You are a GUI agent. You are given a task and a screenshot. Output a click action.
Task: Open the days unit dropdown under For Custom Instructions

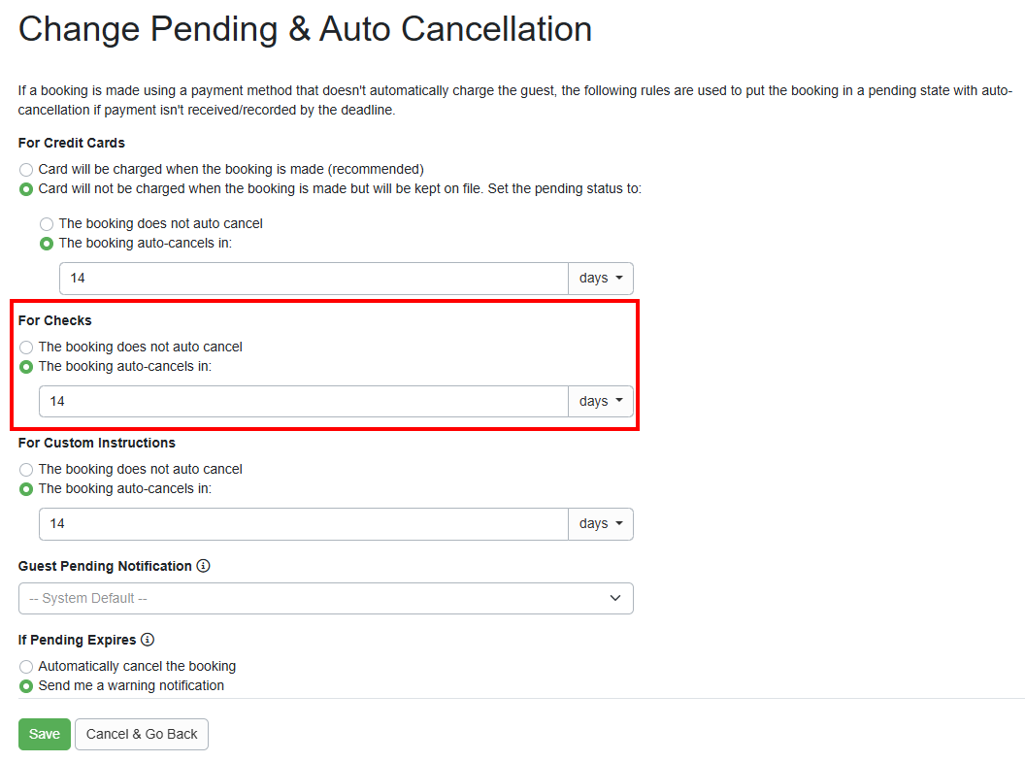coord(600,523)
